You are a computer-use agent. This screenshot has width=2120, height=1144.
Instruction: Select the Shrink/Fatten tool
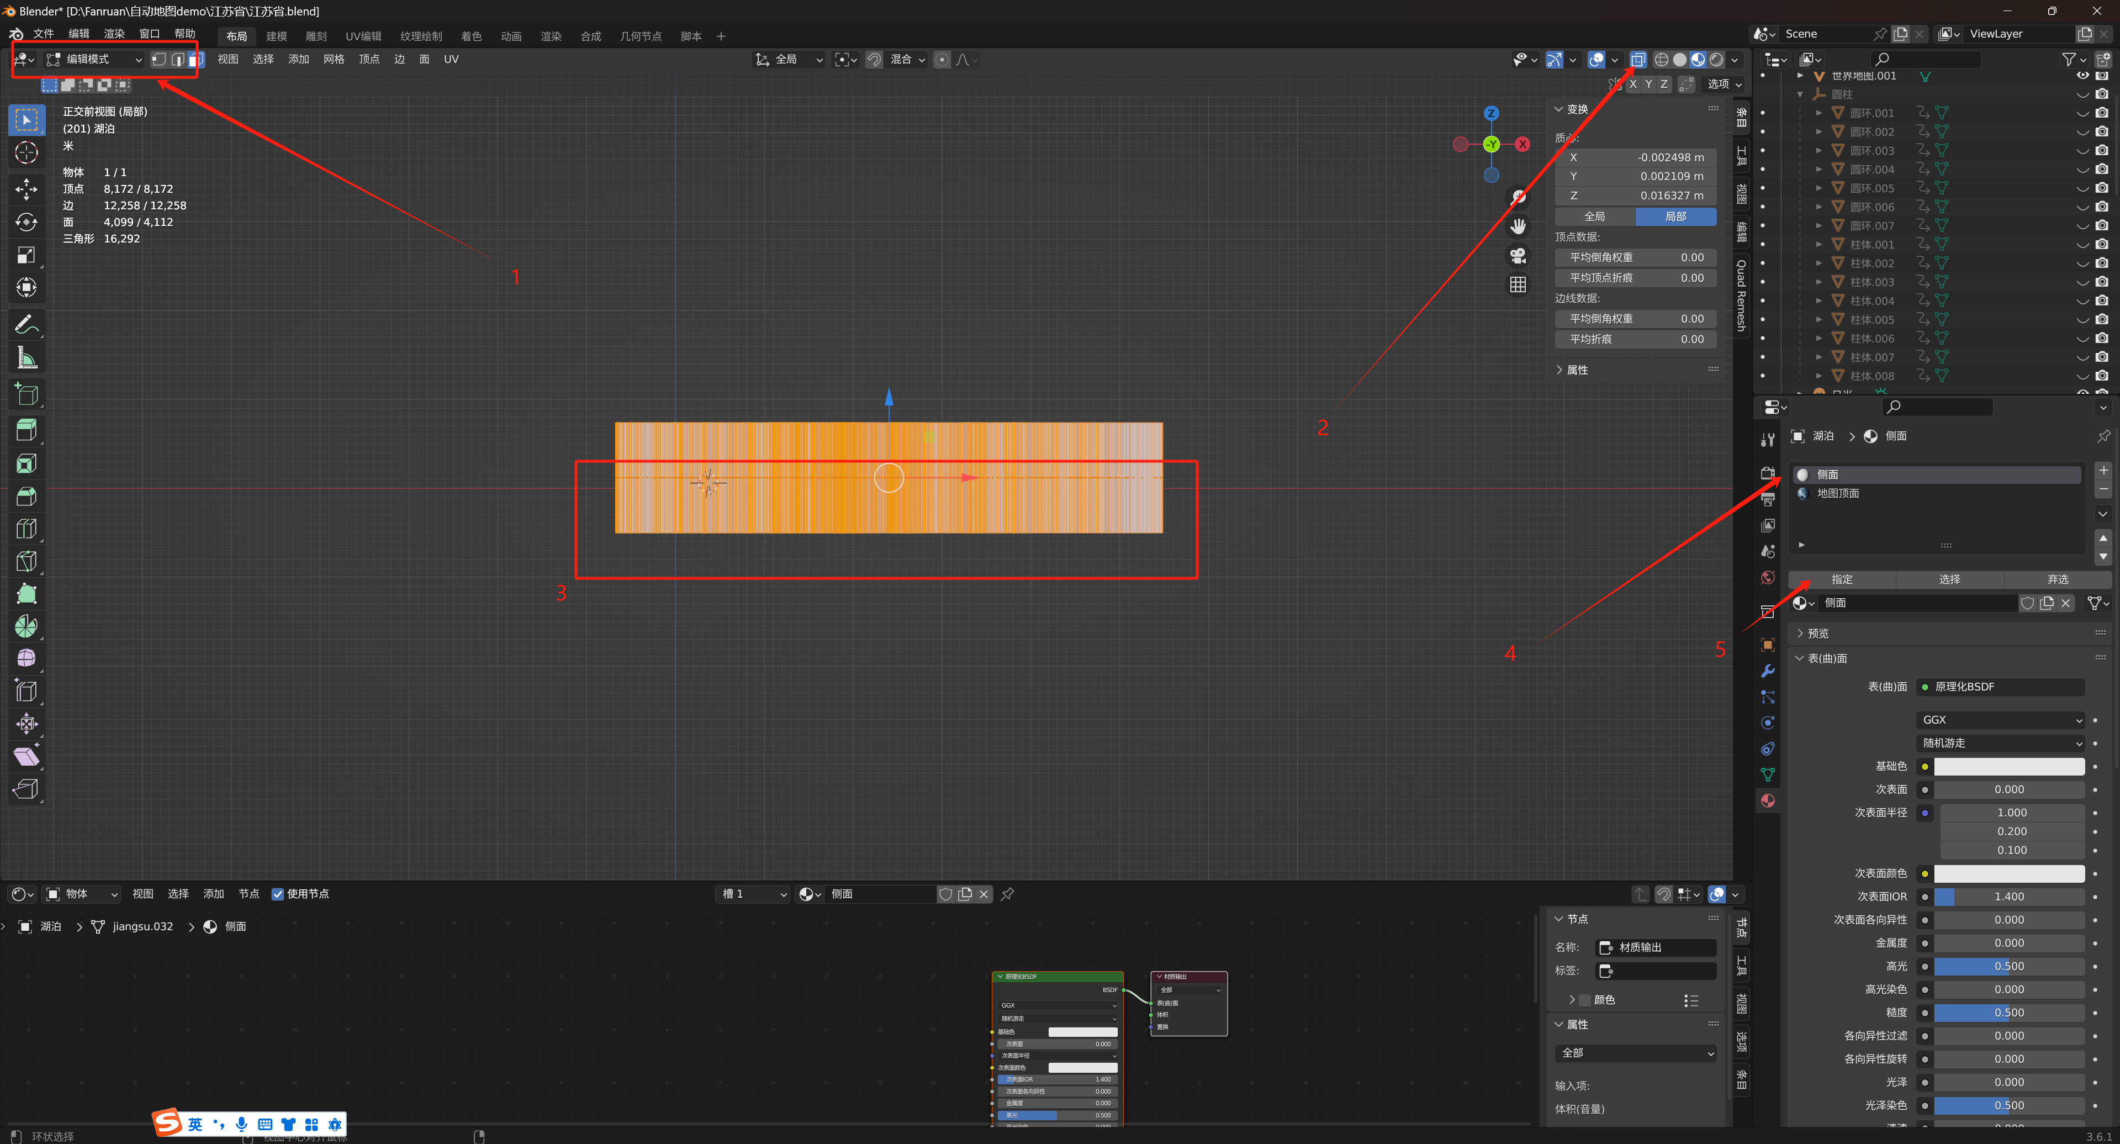27,724
